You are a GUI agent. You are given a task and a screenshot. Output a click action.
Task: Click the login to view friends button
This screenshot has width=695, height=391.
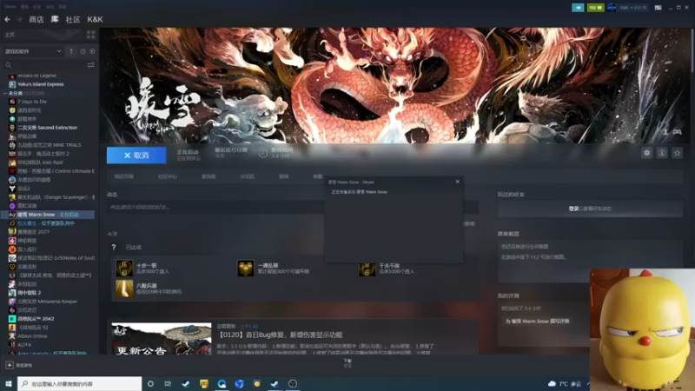click(x=590, y=209)
